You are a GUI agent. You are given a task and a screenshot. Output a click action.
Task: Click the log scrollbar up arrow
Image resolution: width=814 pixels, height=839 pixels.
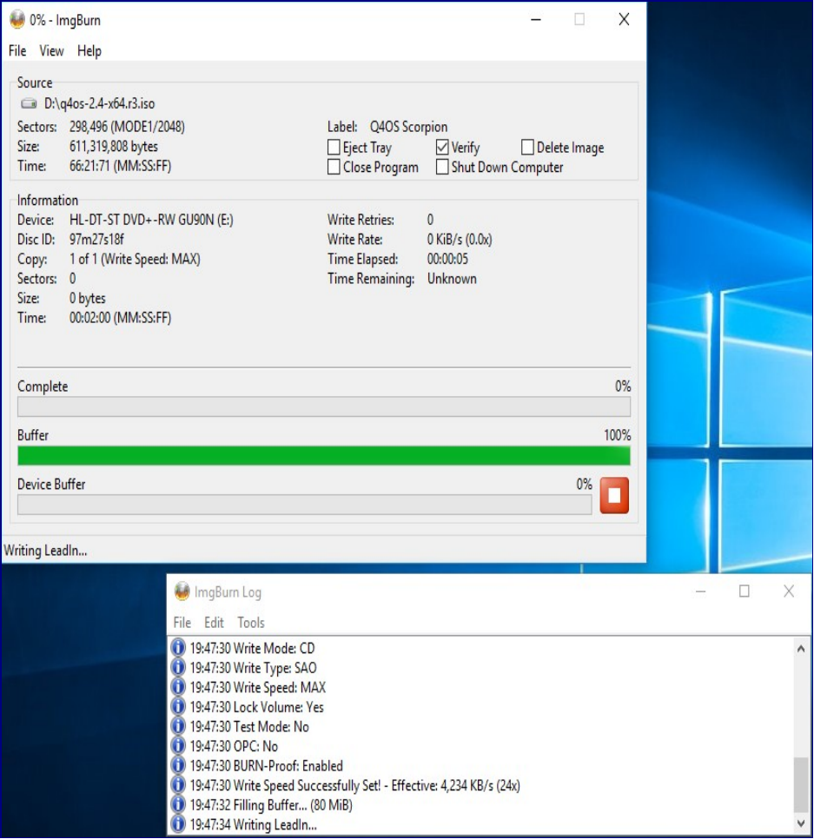coord(800,648)
